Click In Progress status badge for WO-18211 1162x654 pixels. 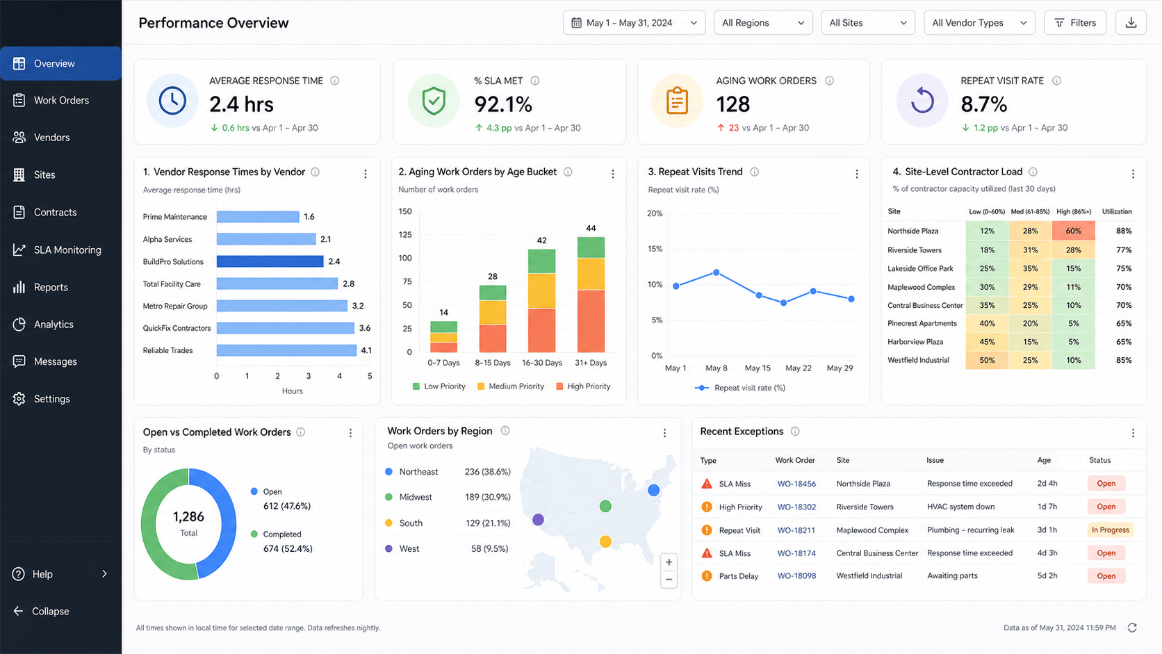[1110, 530]
